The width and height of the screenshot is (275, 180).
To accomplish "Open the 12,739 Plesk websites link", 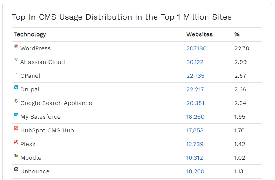I will (x=195, y=144).
